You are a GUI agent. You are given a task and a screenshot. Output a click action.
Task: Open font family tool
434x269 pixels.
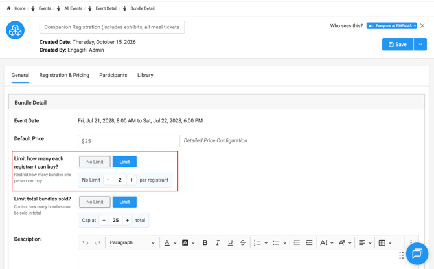[342, 242]
